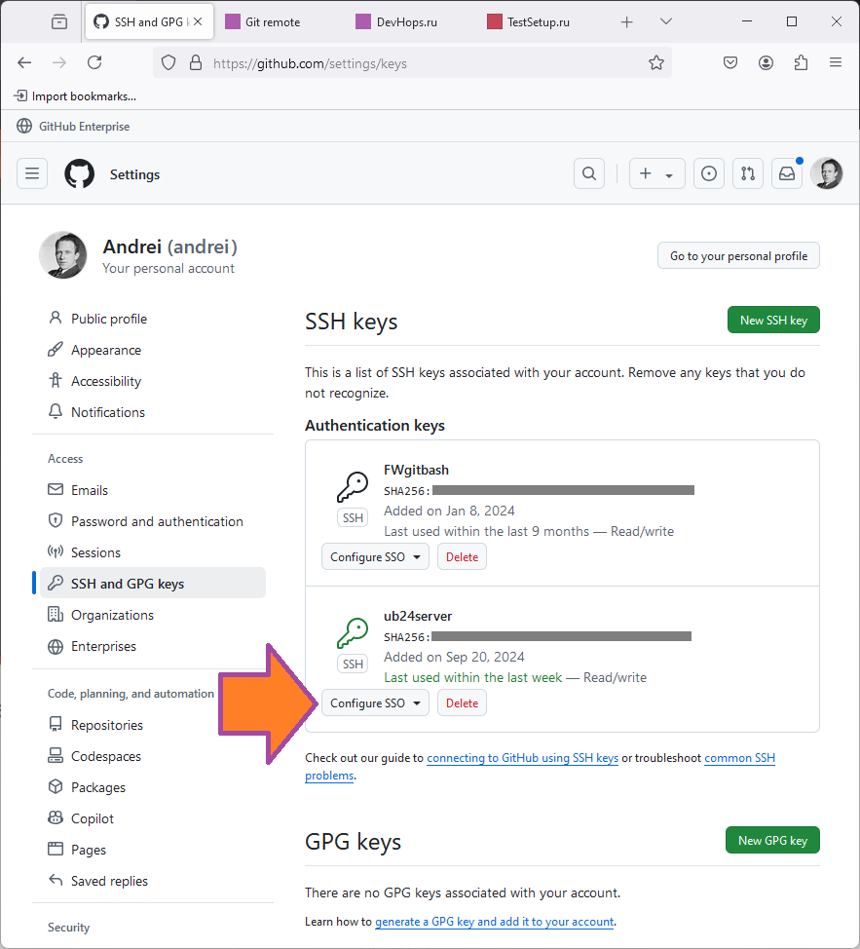Select SSH and GPG keys sidebar item

[153, 584]
